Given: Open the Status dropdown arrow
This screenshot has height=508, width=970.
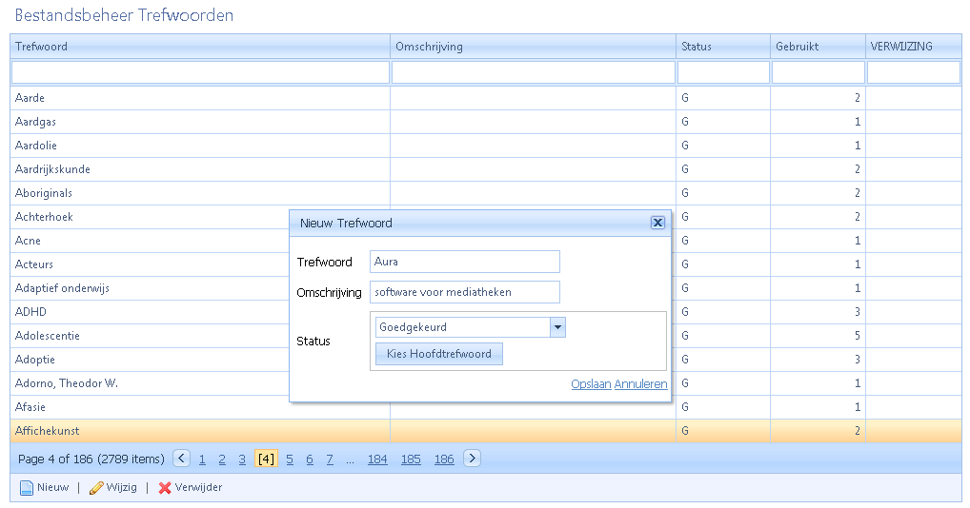Looking at the screenshot, I should pos(558,327).
